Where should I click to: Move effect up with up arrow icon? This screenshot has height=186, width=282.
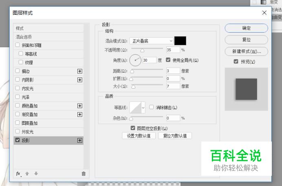coord(27,174)
